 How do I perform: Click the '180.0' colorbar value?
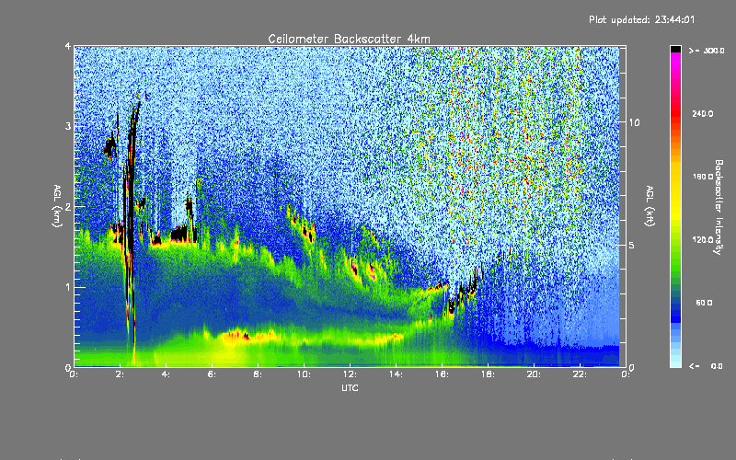(x=703, y=177)
